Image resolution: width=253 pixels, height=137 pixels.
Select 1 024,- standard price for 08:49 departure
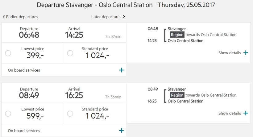70,114
